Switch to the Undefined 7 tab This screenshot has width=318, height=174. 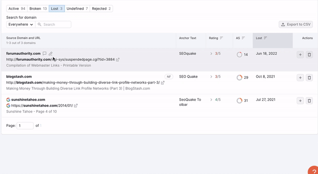click(77, 9)
